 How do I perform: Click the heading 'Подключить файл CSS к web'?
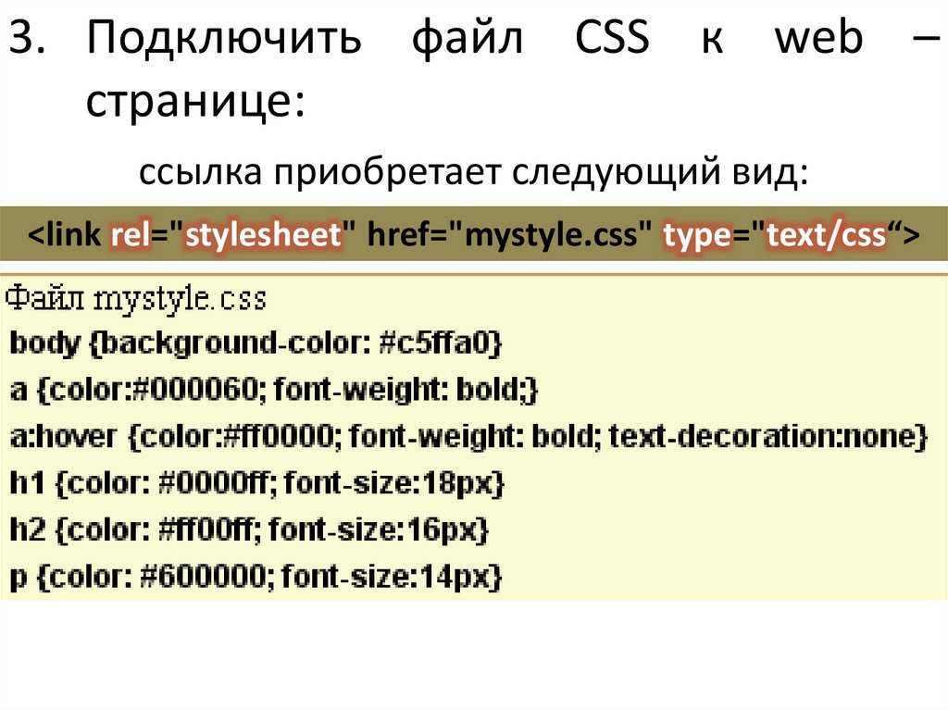point(475,39)
